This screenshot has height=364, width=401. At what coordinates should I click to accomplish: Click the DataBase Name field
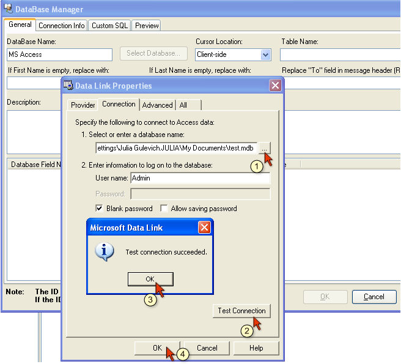click(59, 55)
